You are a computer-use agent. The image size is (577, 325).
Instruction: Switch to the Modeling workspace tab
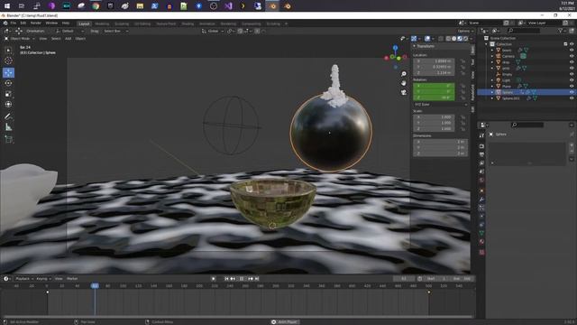[102, 23]
